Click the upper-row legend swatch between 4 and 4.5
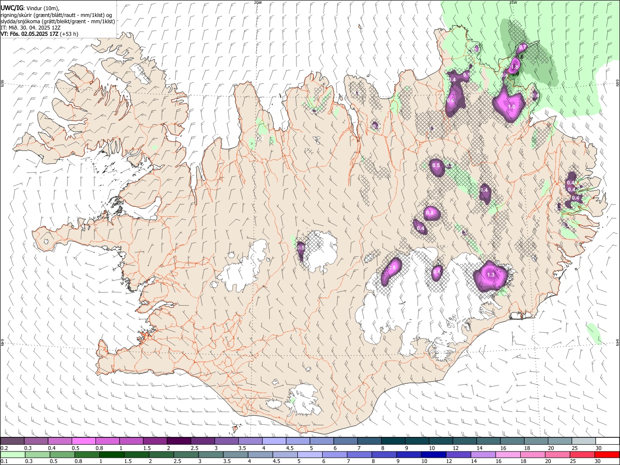 [274, 441]
